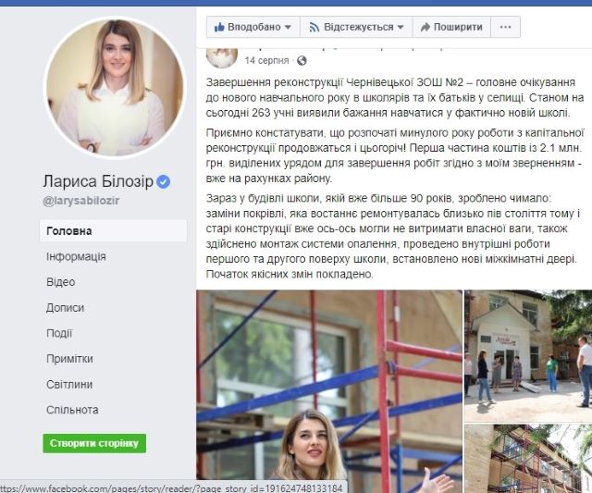Expand the Вподобано dropdown arrow
The height and width of the screenshot is (493, 592).
click(x=288, y=27)
